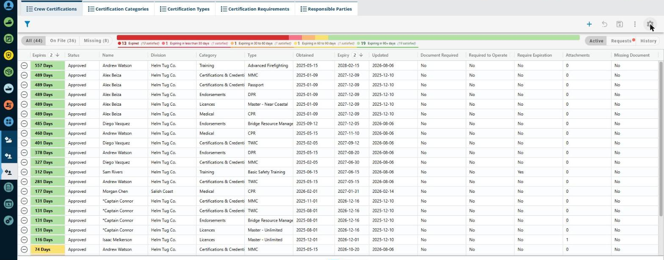664x260 pixels.
Task: Click the 74 Days yellow expiry cell
Action: pos(47,249)
